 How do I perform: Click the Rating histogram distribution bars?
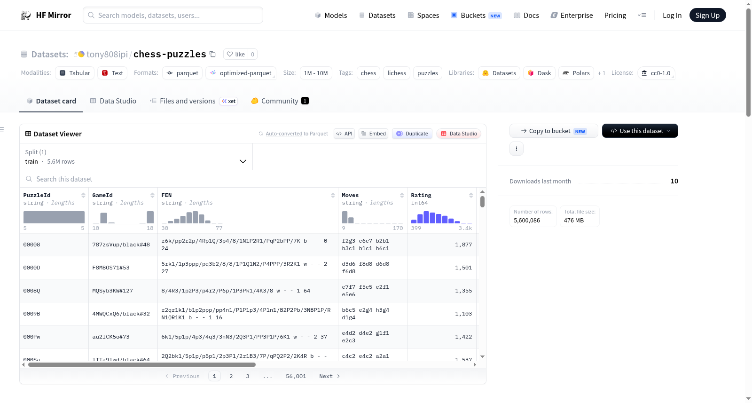click(x=441, y=217)
